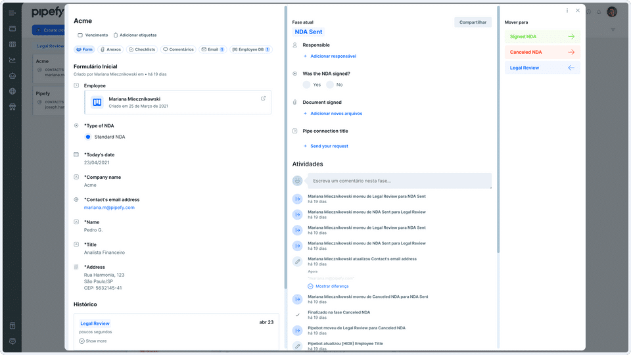Image resolution: width=631 pixels, height=355 pixels.
Task: Select the Standard NDA radio option
Action: 87,137
